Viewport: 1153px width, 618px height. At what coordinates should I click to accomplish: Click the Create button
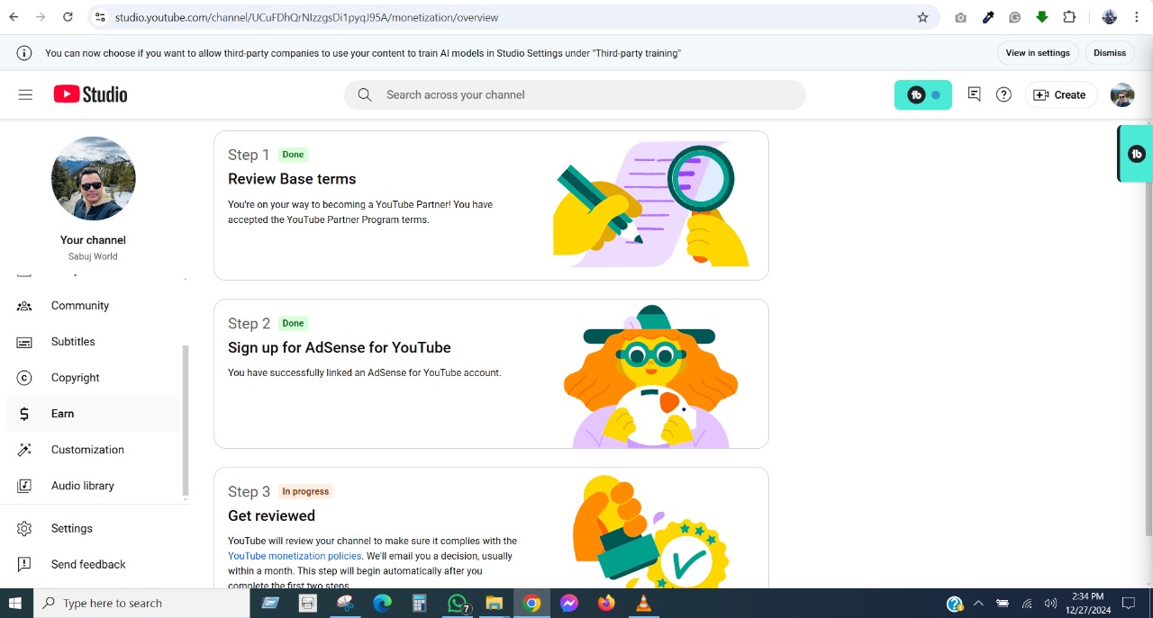(x=1060, y=94)
